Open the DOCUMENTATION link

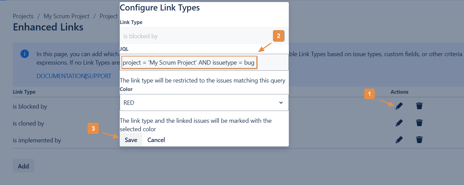click(x=61, y=76)
